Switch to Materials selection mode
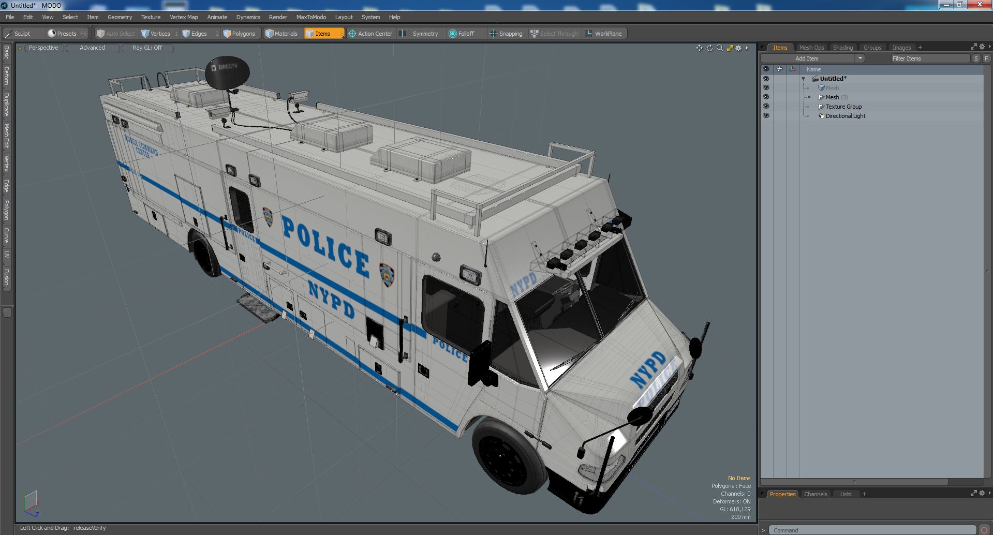Image resolution: width=993 pixels, height=535 pixels. [282, 34]
